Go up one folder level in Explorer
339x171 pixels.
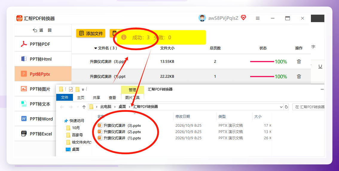pyautogui.click(x=84, y=107)
